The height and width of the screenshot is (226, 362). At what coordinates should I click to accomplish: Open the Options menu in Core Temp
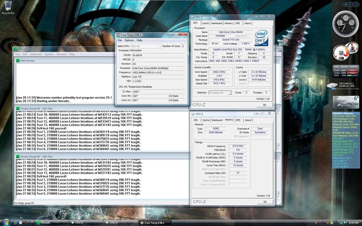tap(129, 40)
